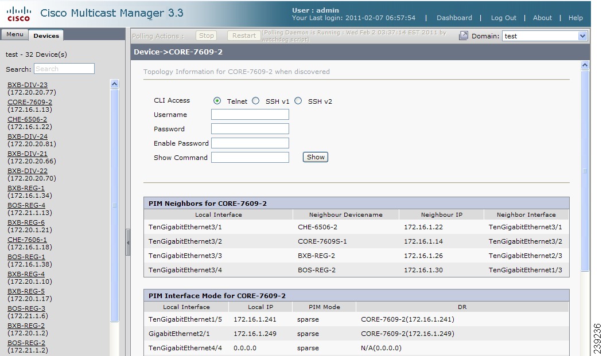Click the device Search box

coord(64,68)
